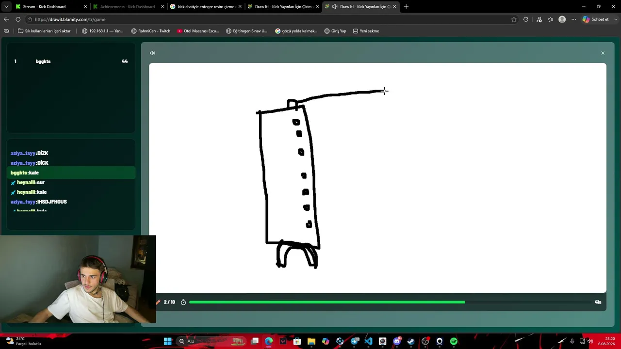Open the system volume icon in tray
This screenshot has height=349, width=621.
pos(590,341)
